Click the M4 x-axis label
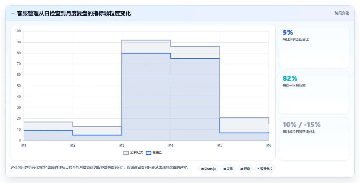Viewport: 360px width, 183px height. [x=171, y=146]
